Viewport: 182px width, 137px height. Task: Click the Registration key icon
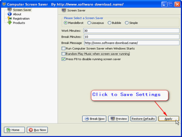(9, 18)
